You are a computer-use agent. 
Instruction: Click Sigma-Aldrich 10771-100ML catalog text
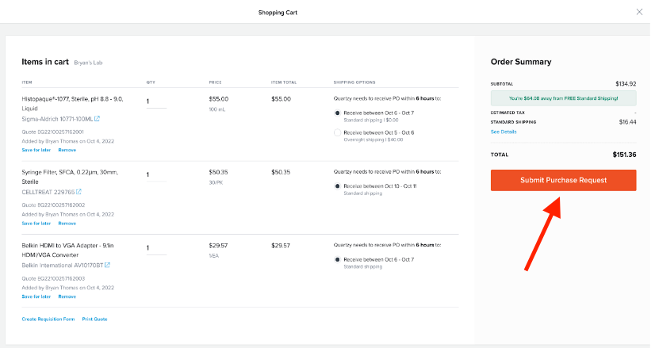57,119
